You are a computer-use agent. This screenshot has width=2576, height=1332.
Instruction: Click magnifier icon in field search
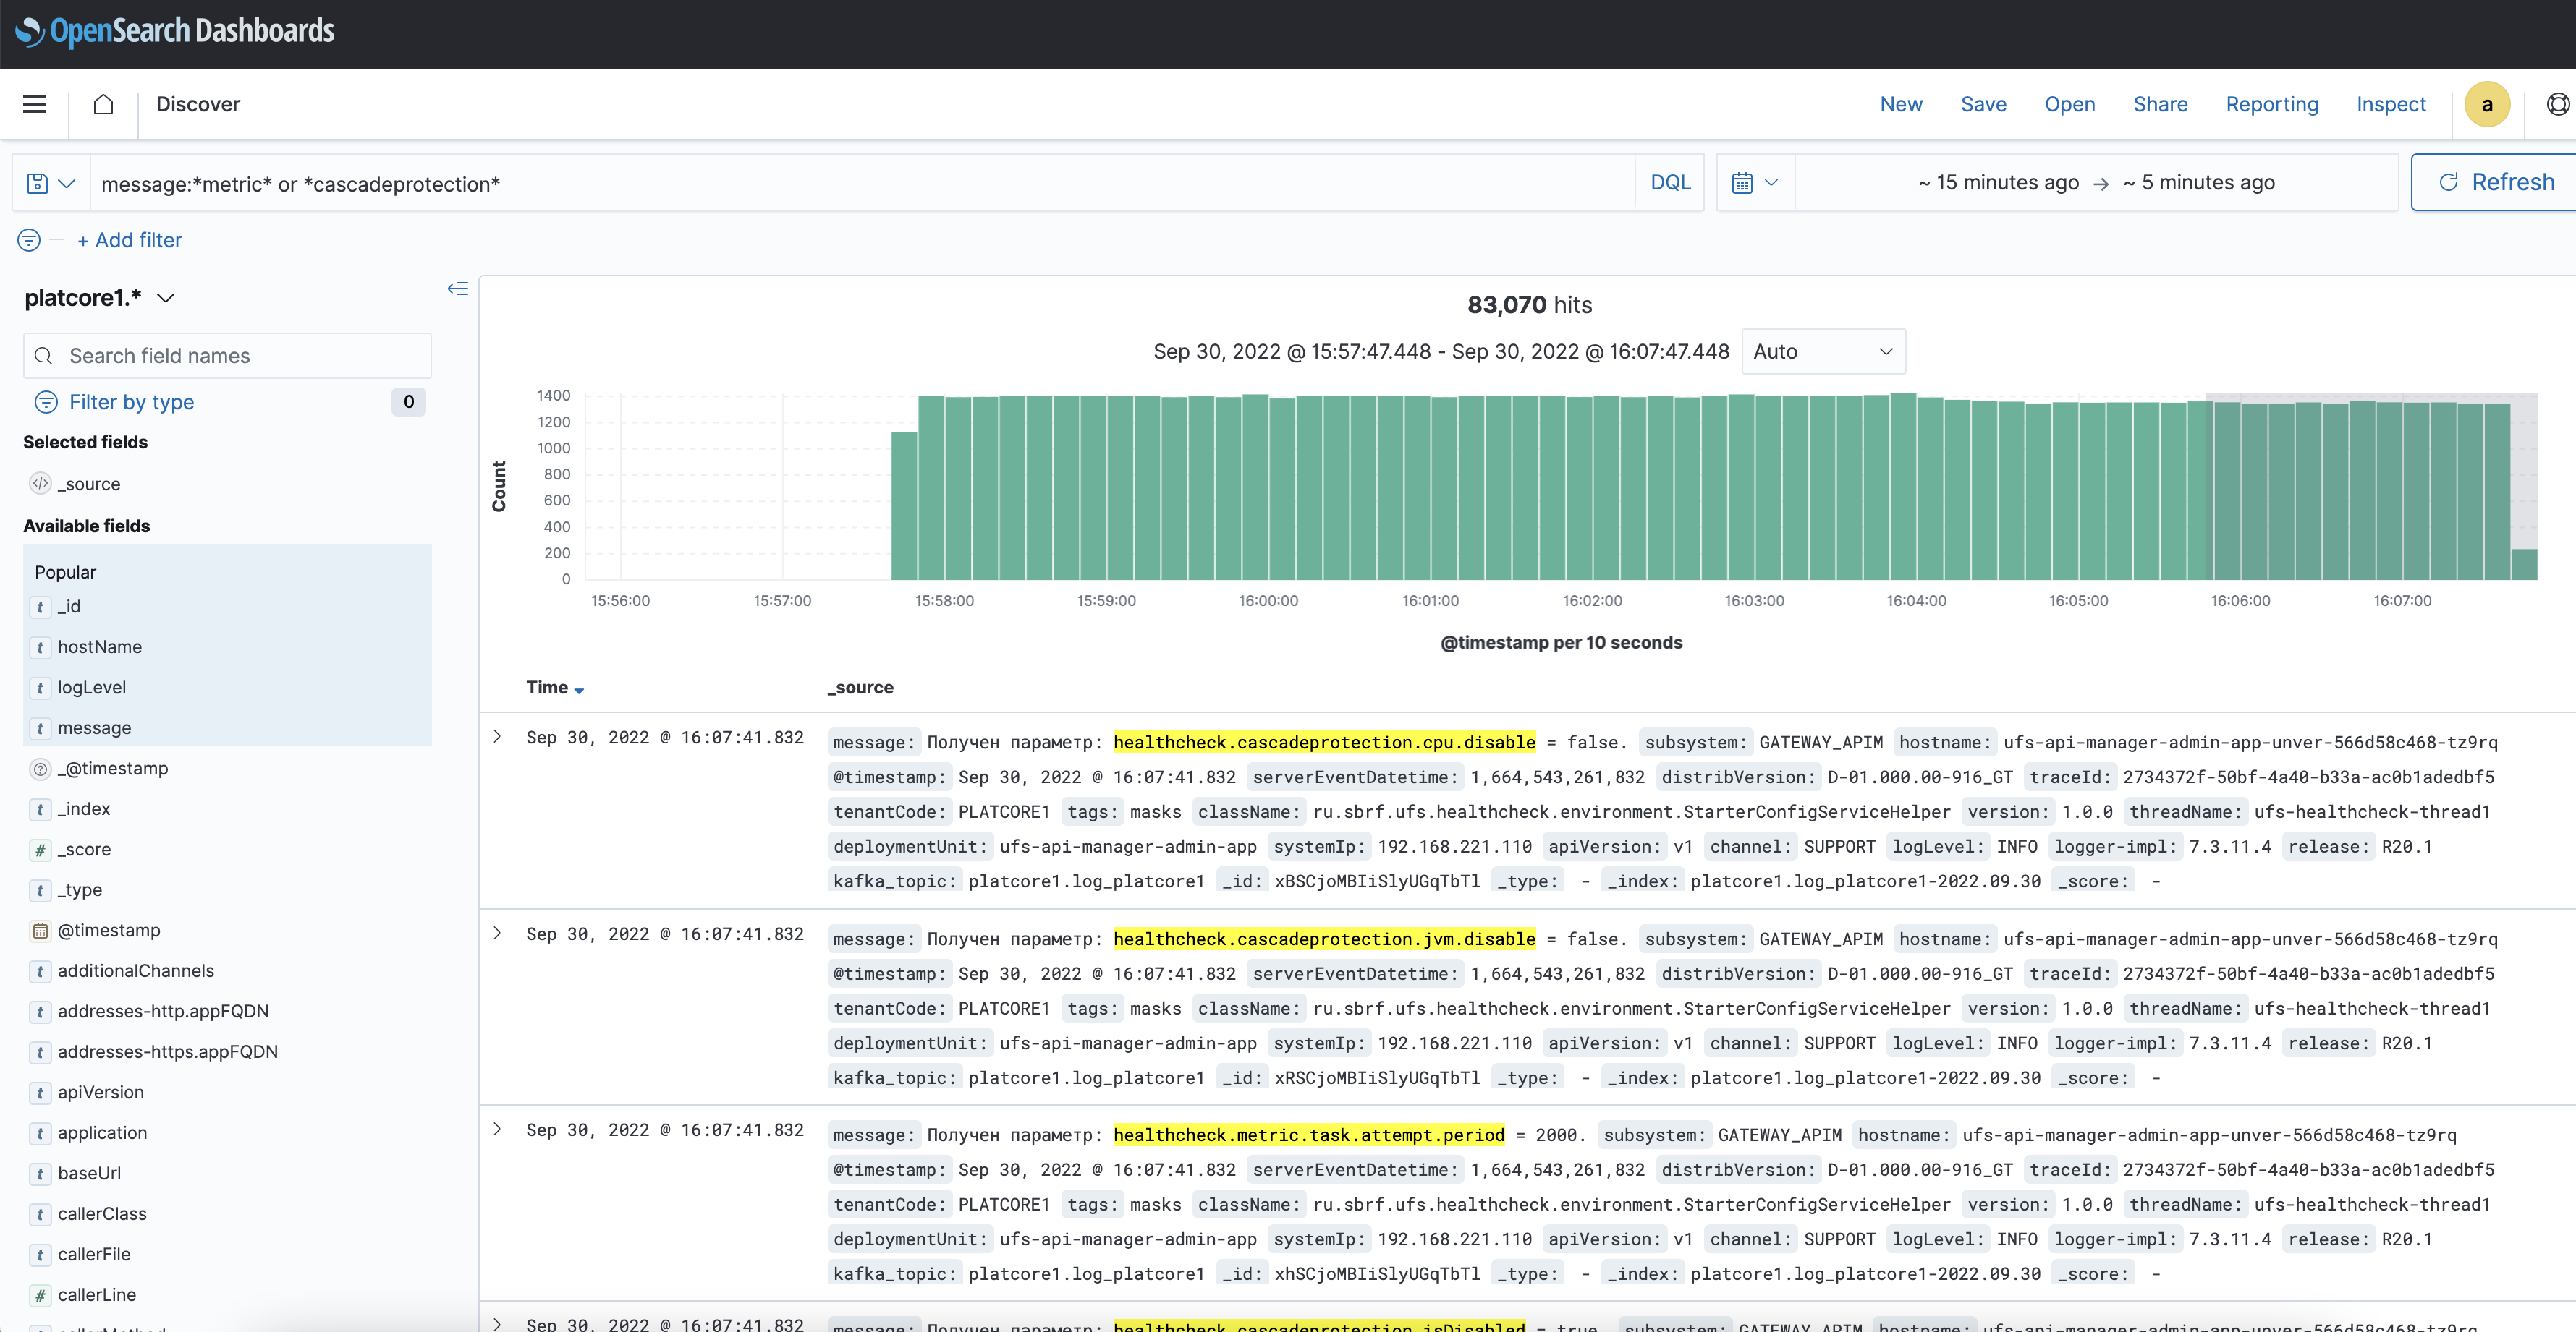pyautogui.click(x=43, y=356)
